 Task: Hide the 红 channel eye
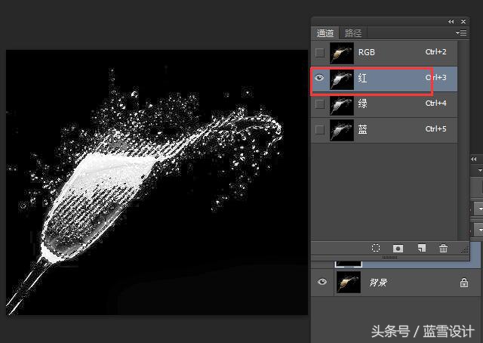click(x=319, y=78)
